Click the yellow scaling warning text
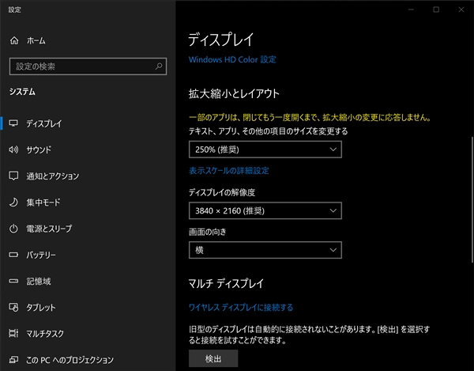Viewport: 474px width, 371px height. click(x=310, y=117)
